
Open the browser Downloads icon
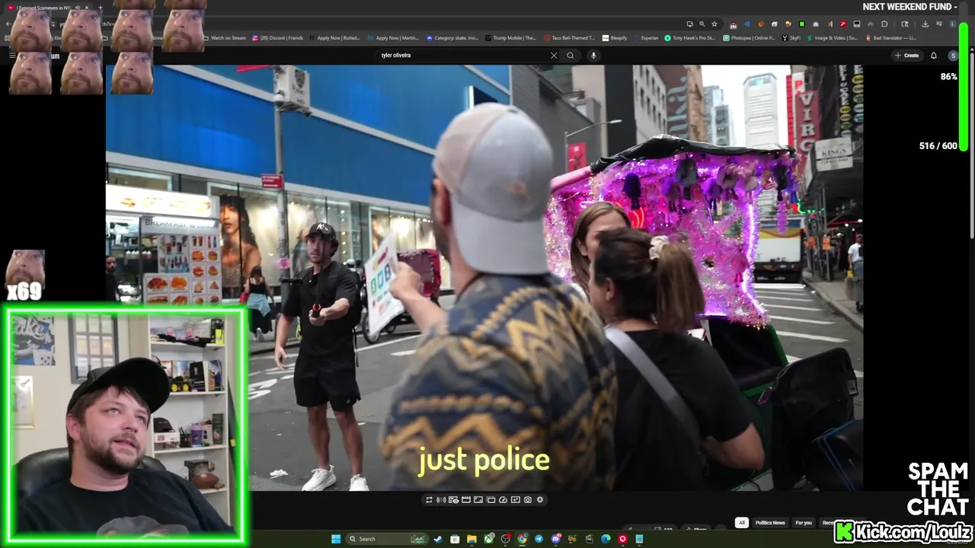(x=925, y=24)
